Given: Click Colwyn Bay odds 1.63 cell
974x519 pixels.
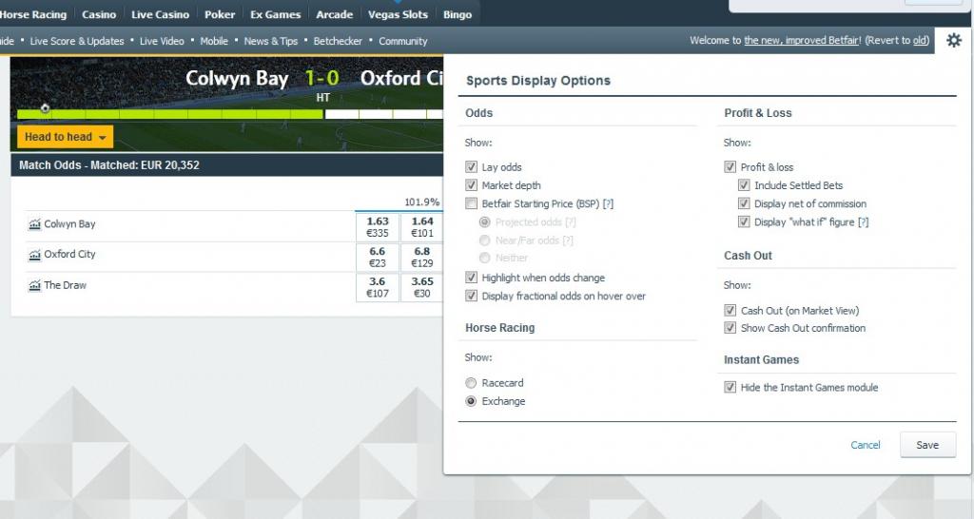Looking at the screenshot, I should click(377, 226).
